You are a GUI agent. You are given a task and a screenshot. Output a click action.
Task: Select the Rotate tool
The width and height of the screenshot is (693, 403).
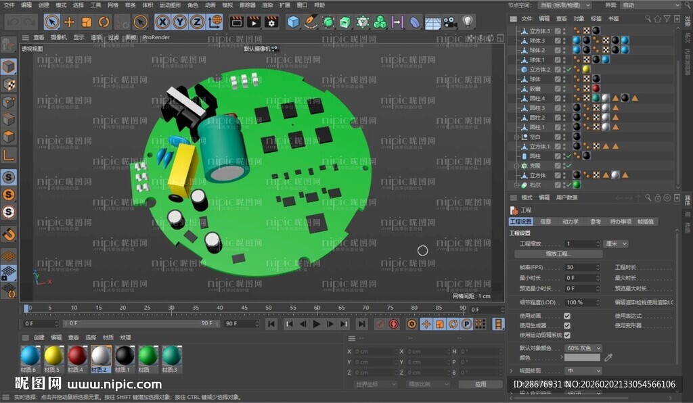103,22
